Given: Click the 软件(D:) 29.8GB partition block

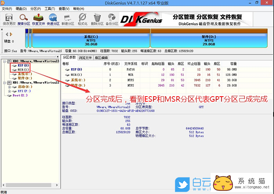Looking at the screenshot, I should pyautogui.click(x=209, y=38).
